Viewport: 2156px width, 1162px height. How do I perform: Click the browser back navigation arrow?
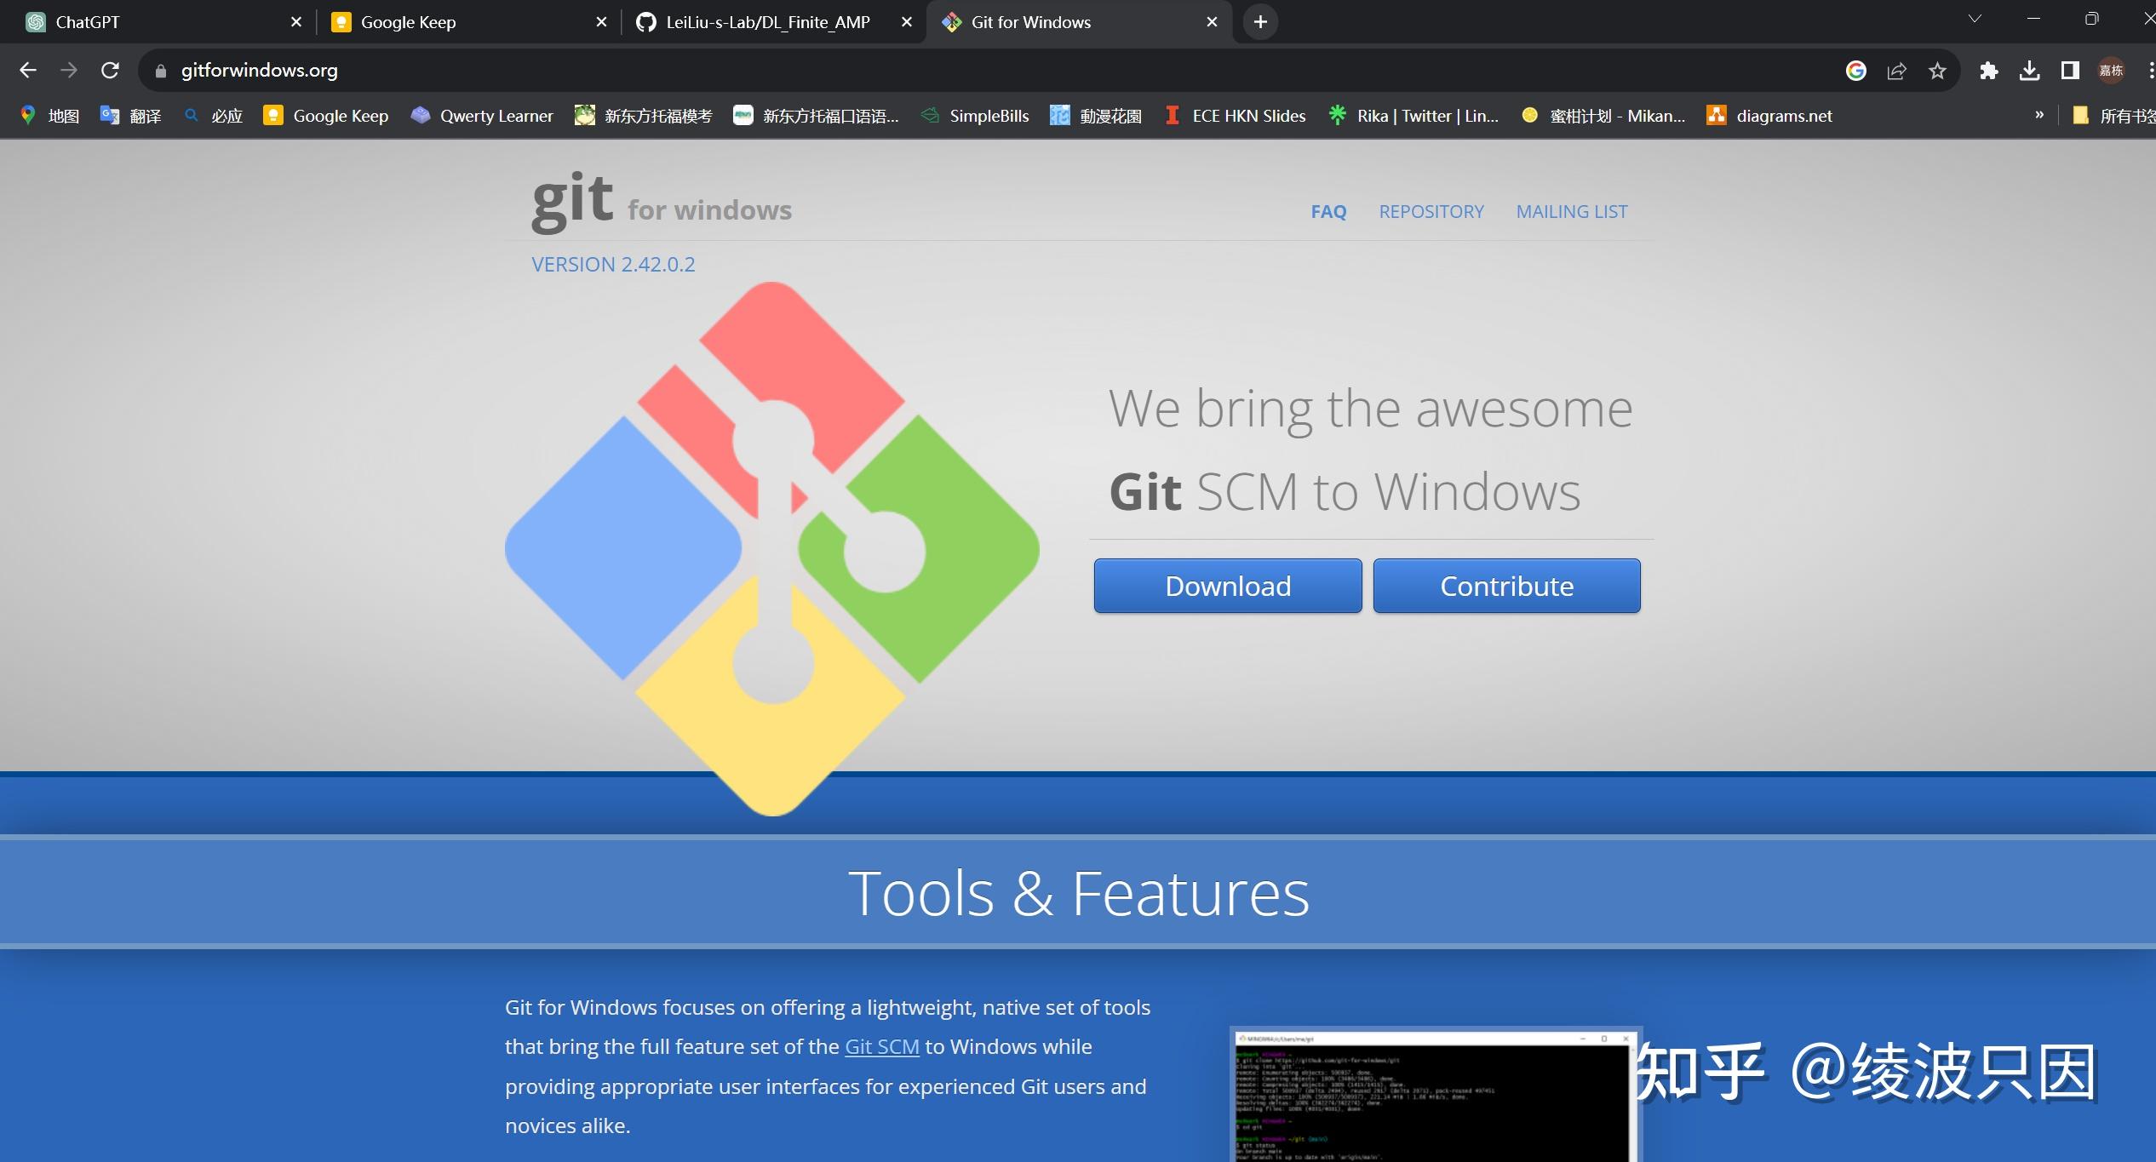29,70
